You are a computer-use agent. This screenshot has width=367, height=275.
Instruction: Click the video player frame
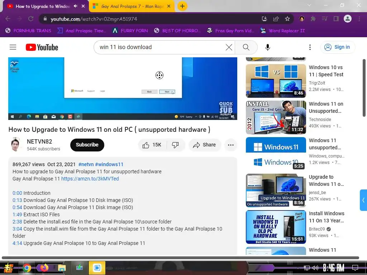click(x=123, y=89)
